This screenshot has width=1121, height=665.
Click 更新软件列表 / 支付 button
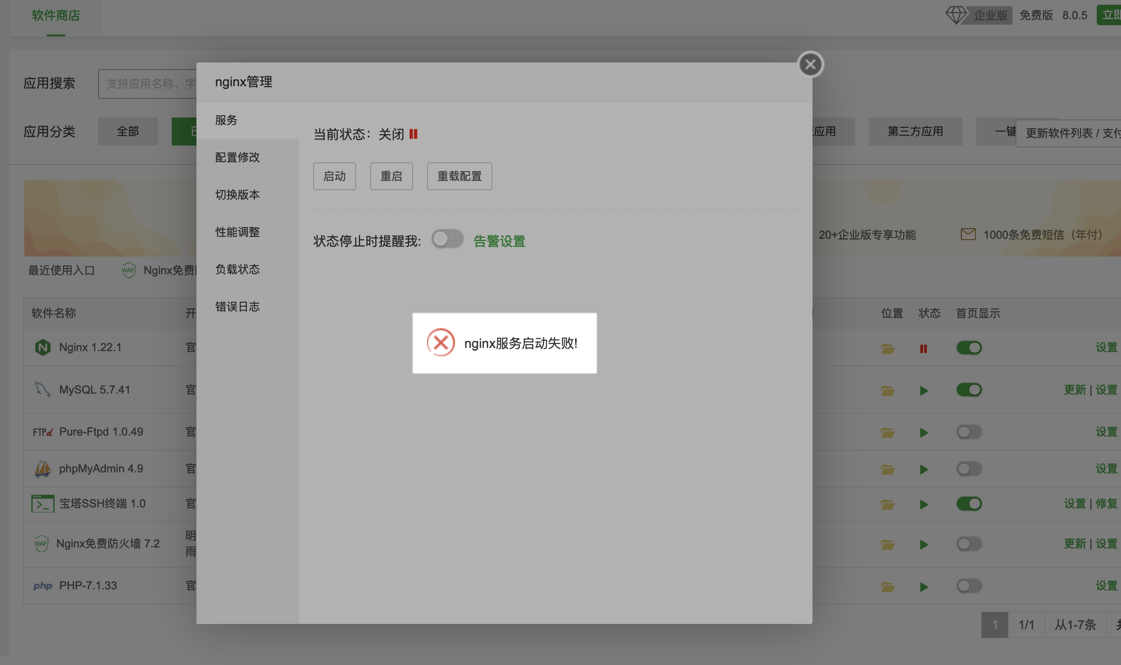pos(1069,133)
